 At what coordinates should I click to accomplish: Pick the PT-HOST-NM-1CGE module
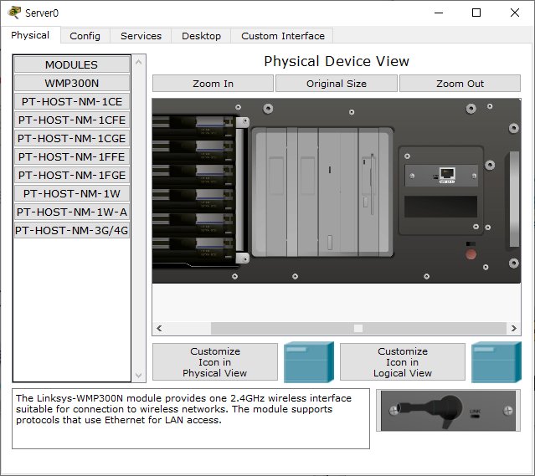pos(72,138)
